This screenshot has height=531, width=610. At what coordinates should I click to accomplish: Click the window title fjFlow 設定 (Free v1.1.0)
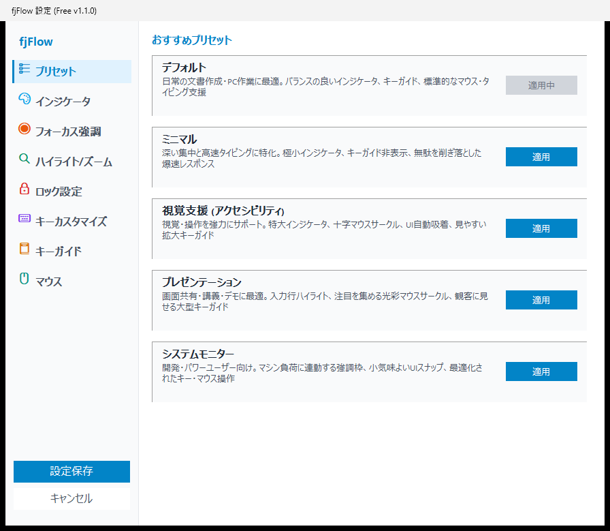pyautogui.click(x=54, y=11)
